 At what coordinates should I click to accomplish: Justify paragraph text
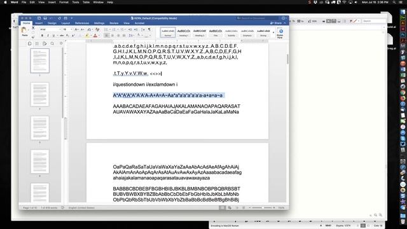click(x=124, y=36)
